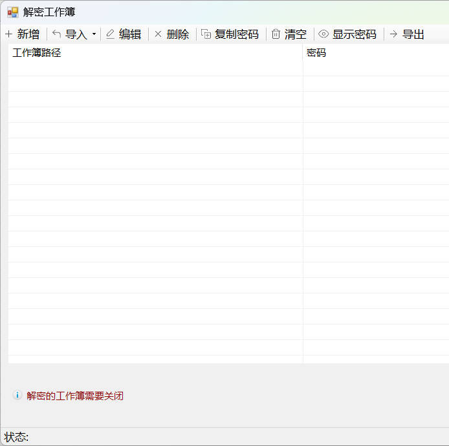Click the 导入 arrow icon
The image size is (449, 446).
click(57, 34)
